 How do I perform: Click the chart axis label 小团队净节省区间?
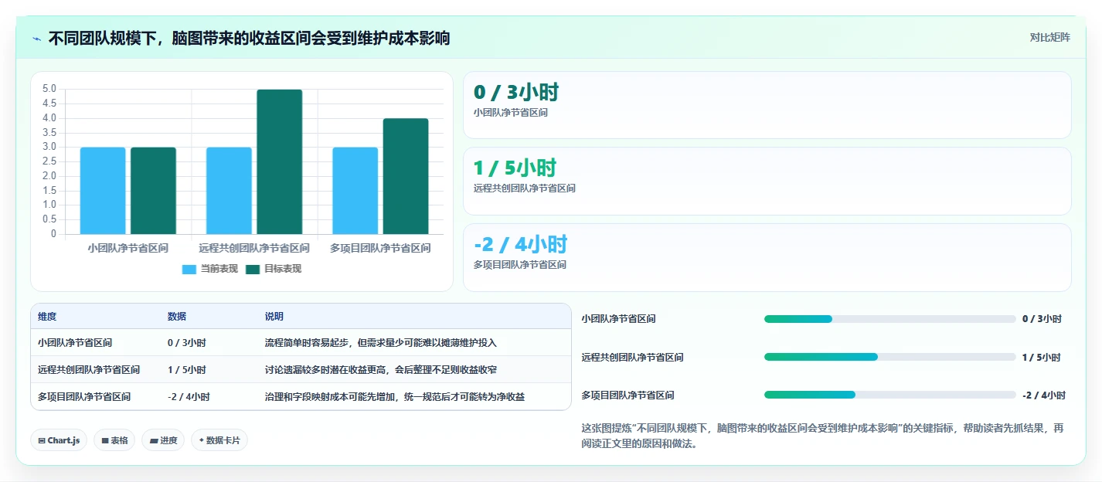(x=128, y=249)
